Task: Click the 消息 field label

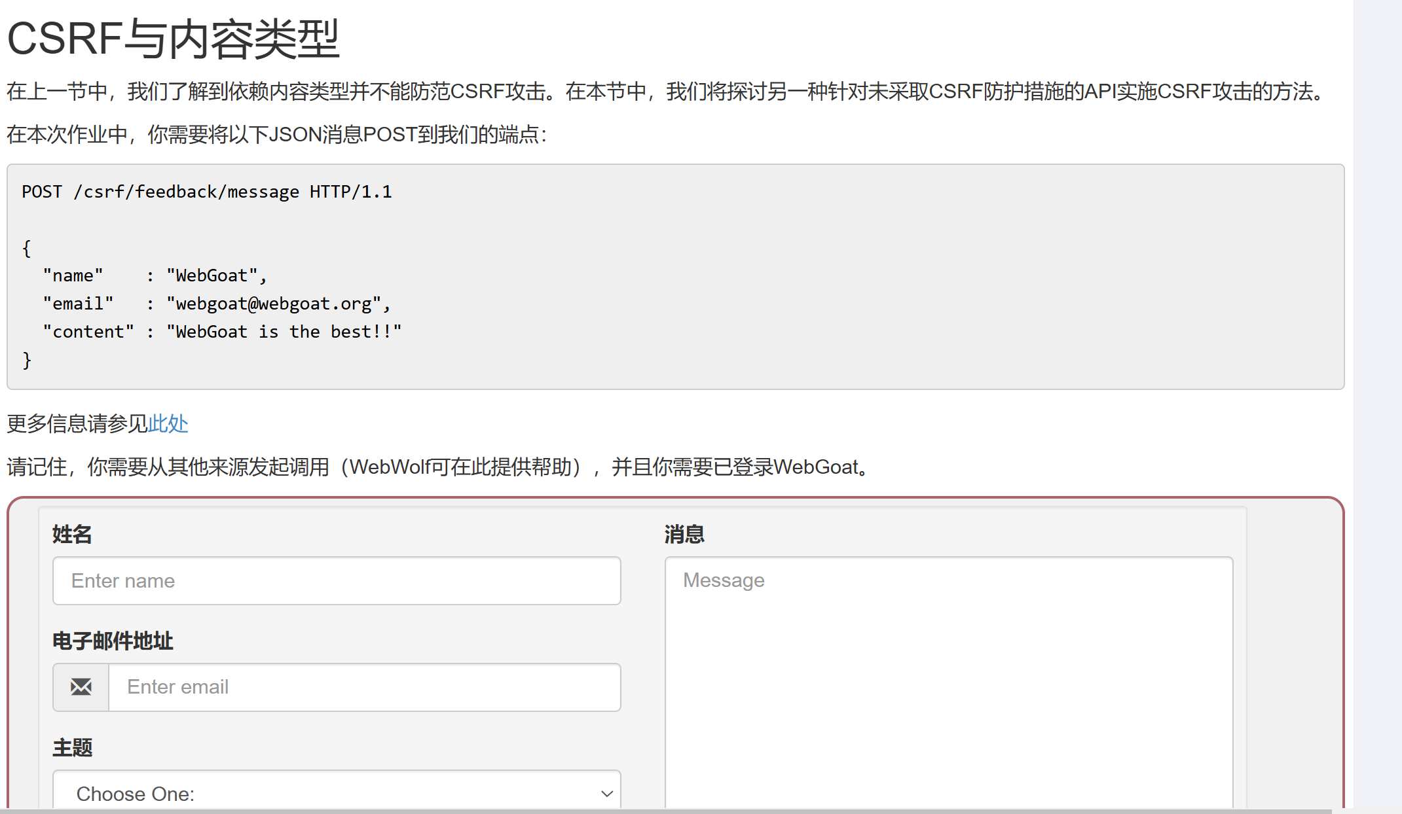Action: click(x=684, y=535)
